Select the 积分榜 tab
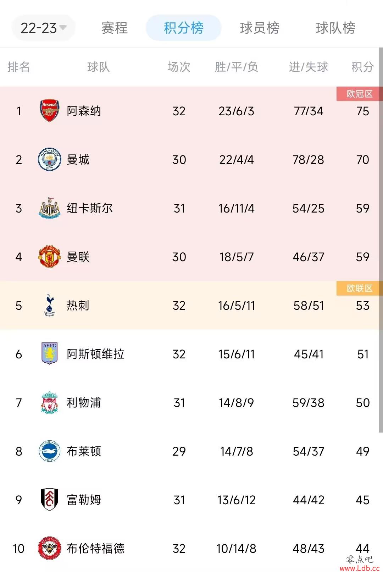 tap(183, 28)
